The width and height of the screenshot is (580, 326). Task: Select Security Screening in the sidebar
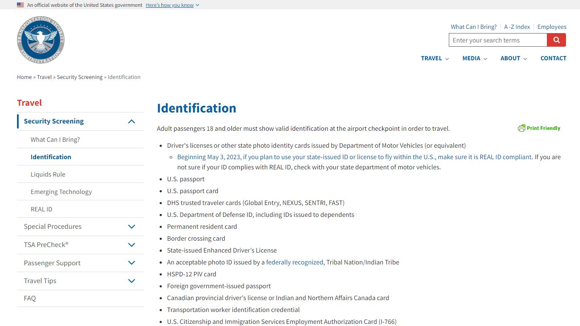pos(53,121)
